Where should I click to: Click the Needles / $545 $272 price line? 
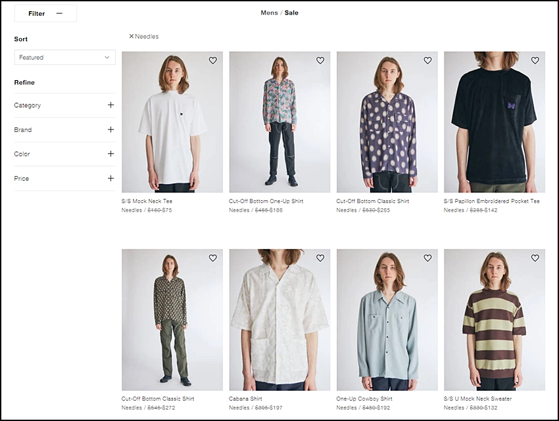coord(149,408)
